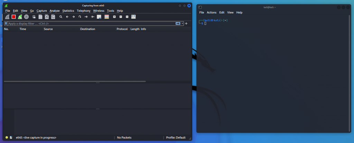Screen dimensions: 354x143
Task: Go to previous packet (left arrow)
Action: point(67,17)
